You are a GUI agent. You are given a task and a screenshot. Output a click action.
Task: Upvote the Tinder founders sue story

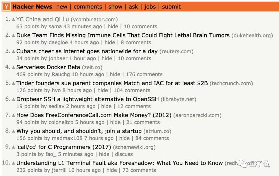[x=13, y=83]
